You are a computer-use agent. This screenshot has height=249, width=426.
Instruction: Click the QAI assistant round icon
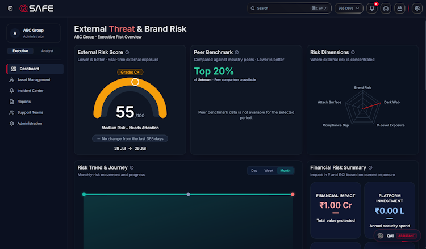[381, 235]
